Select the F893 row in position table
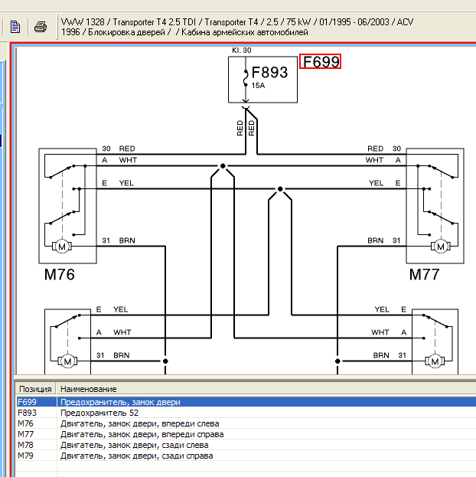This screenshot has width=476, height=477. pyautogui.click(x=246, y=413)
